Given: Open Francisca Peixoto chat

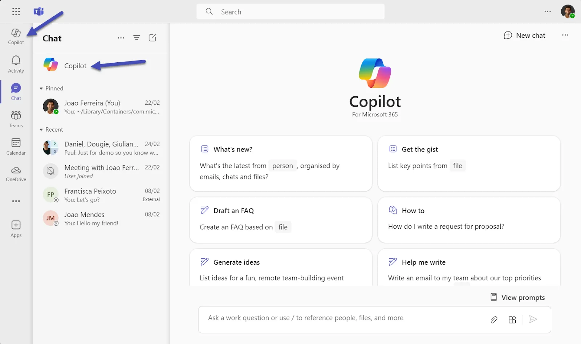Looking at the screenshot, I should (x=101, y=195).
